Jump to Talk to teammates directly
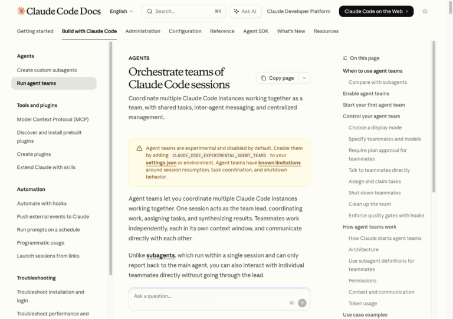 click(379, 170)
